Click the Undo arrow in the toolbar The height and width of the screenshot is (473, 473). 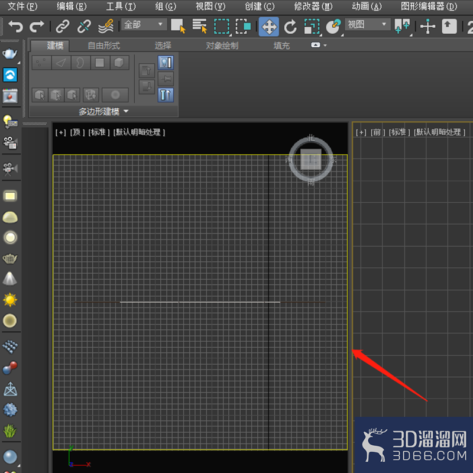[16, 27]
